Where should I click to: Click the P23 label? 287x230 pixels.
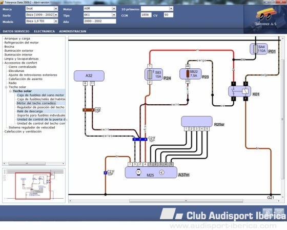point(206,77)
